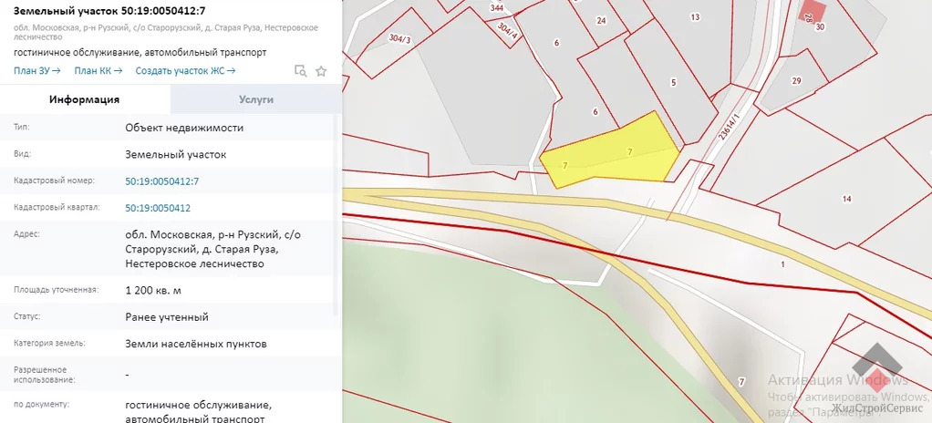Image resolution: width=932 pixels, height=423 pixels.
Task: Click the Создать участок ЖС link
Action: [185, 70]
